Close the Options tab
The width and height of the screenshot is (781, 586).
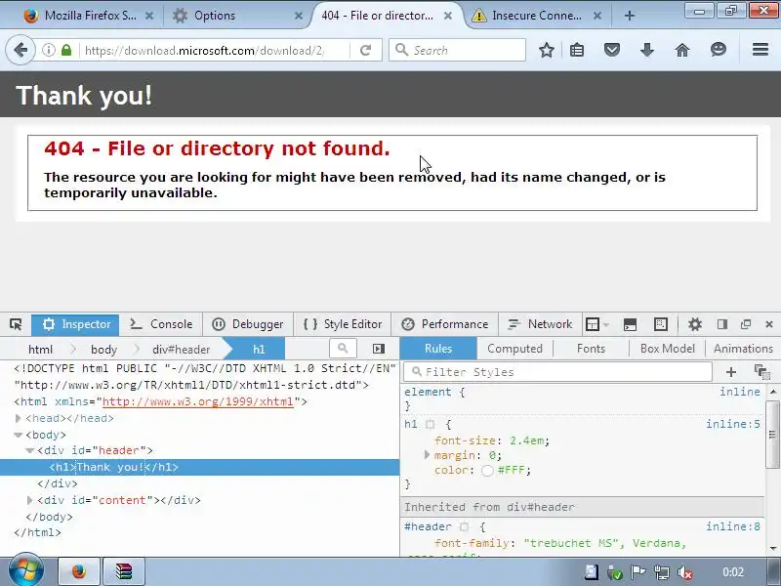point(299,16)
